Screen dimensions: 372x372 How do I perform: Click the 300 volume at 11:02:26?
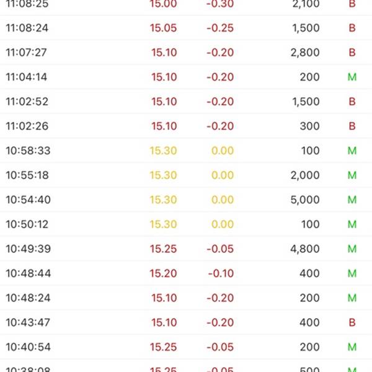click(309, 126)
